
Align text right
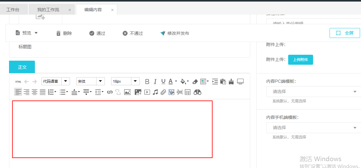point(26,92)
